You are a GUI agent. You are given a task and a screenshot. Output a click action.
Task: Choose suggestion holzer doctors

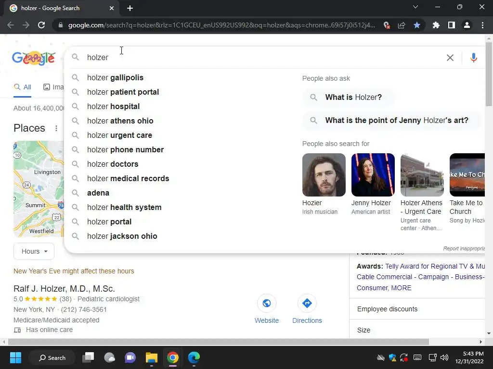tap(113, 164)
